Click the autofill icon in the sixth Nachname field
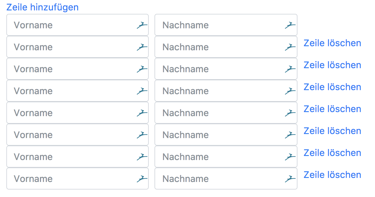This screenshot has height=197, width=375. (290, 135)
